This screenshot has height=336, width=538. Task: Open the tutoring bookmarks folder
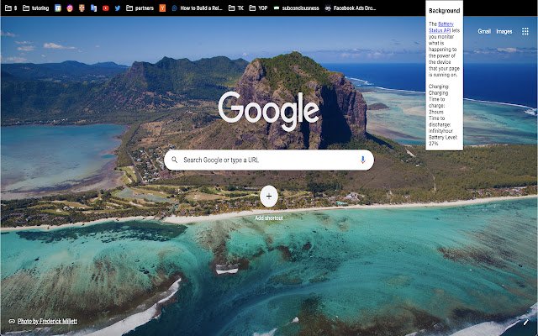(35, 8)
